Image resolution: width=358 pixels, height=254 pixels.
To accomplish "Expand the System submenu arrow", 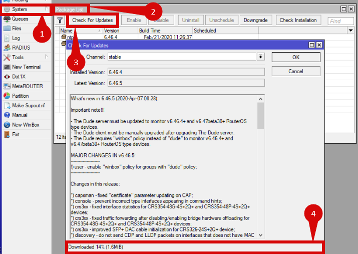I will pos(47,9).
